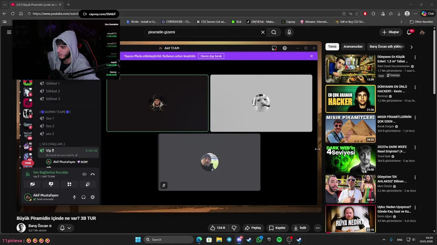Screen dimensions: 437x245
Task: Click the muted-mic icon on bottom call tile
Action: coord(164,185)
